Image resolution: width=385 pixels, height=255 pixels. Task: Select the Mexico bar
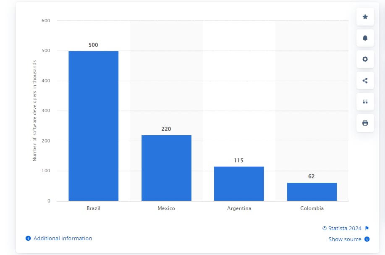click(166, 168)
